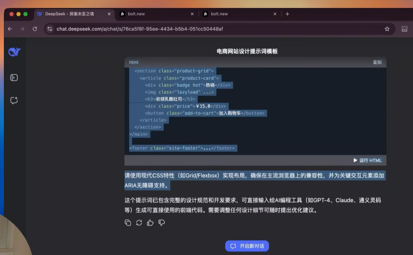Copy the response with copy icon

pos(128,223)
